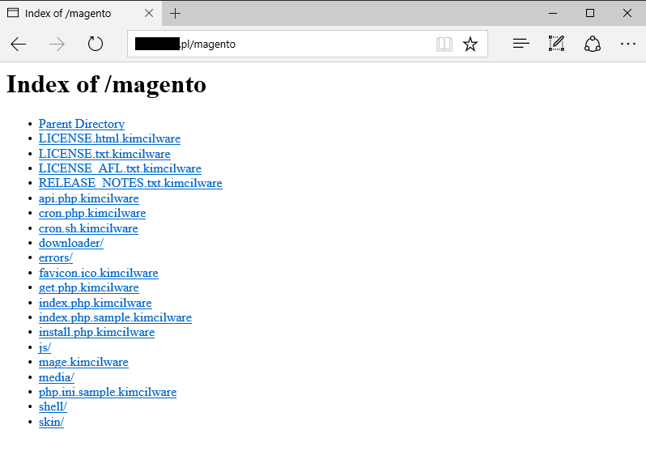Open get.php.kimcilware link

coord(88,288)
